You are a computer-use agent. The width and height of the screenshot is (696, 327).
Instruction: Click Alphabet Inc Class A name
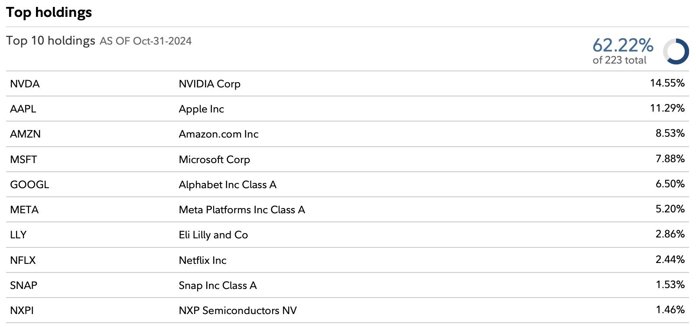[228, 185]
